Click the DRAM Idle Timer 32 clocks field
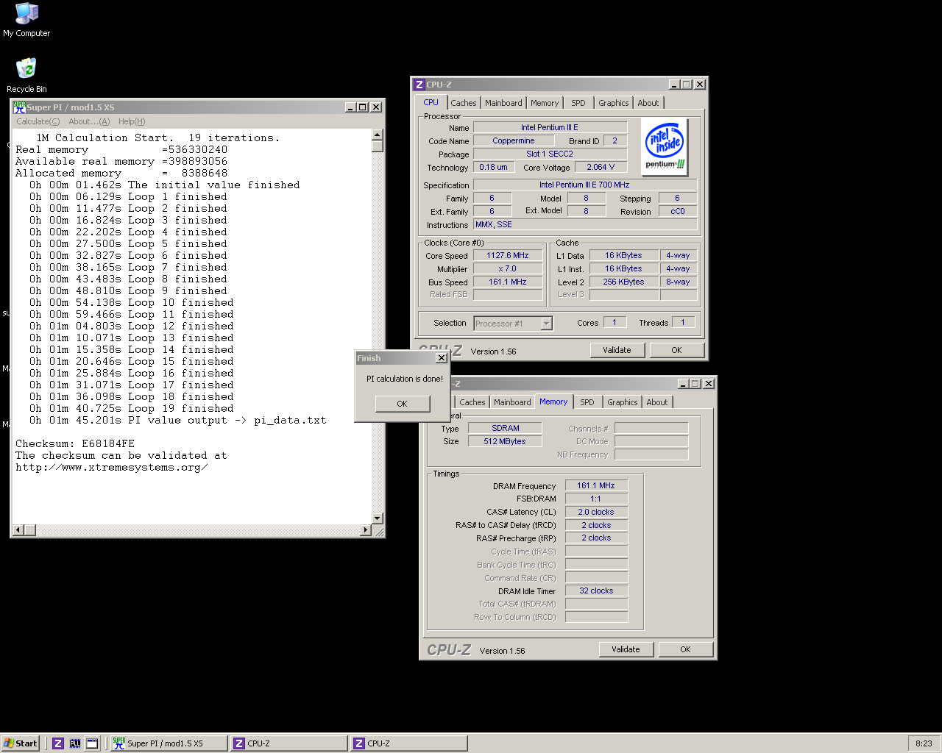The image size is (942, 753). click(596, 590)
